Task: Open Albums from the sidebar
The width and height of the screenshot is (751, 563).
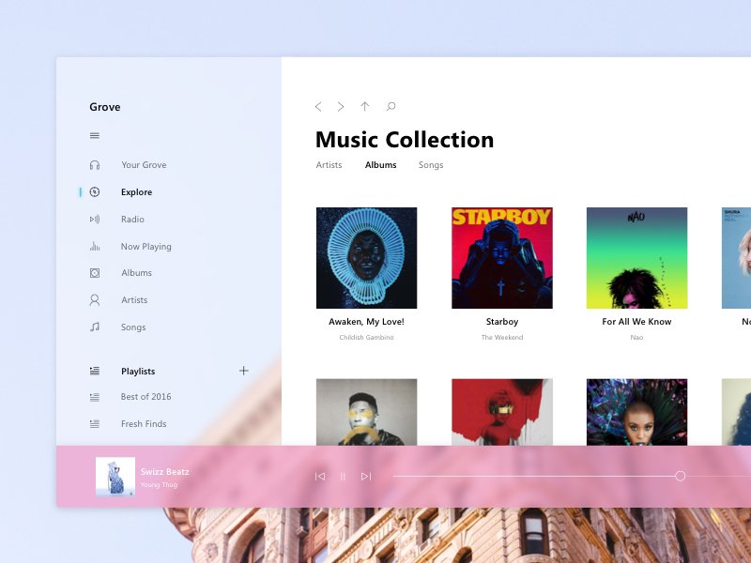Action: tap(136, 273)
